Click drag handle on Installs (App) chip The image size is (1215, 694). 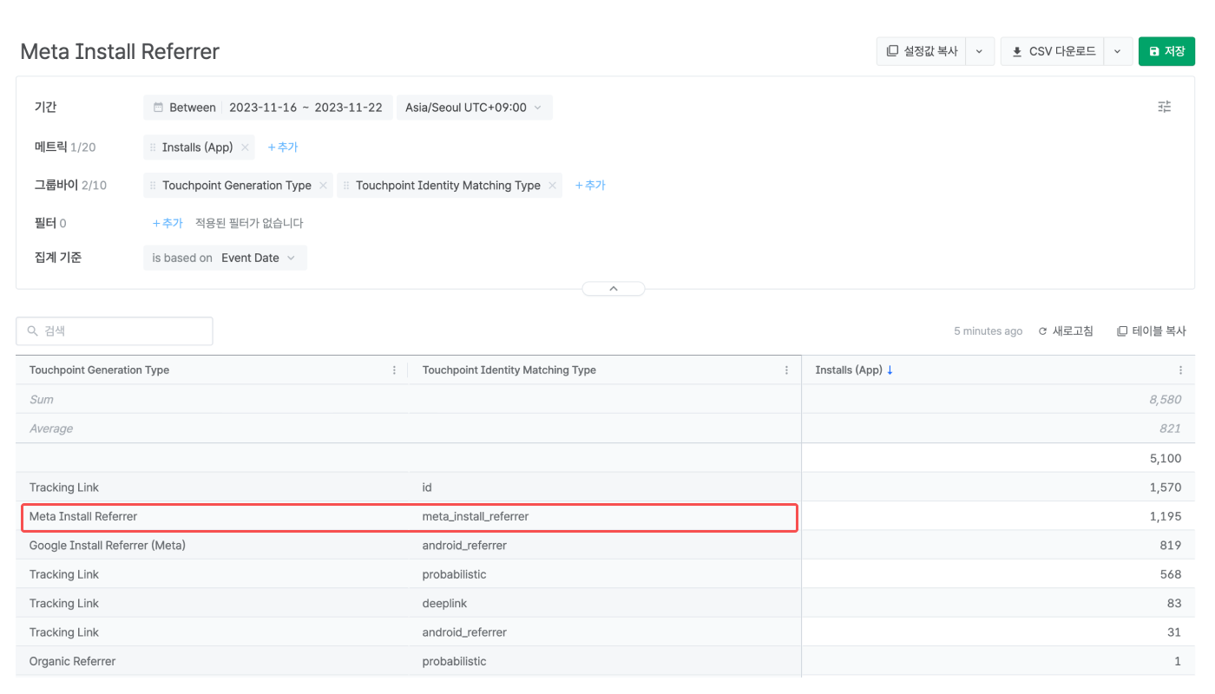coord(154,147)
